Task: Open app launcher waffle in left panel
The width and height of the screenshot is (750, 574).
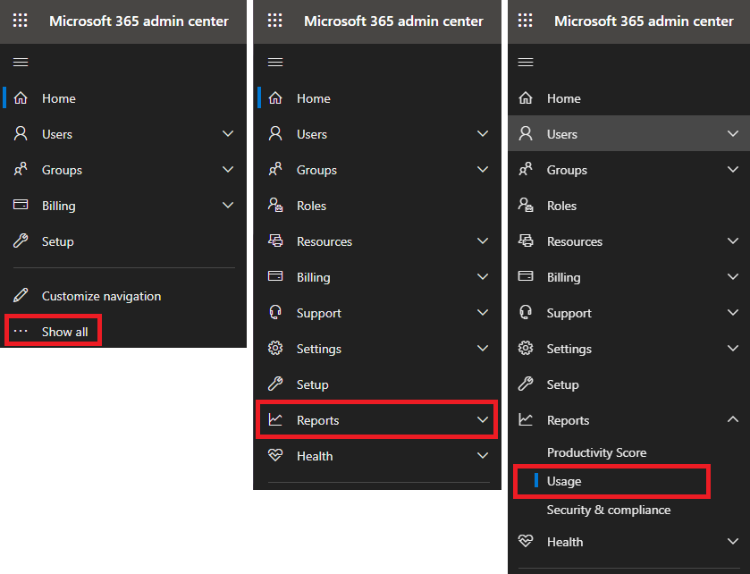Action: [20, 21]
